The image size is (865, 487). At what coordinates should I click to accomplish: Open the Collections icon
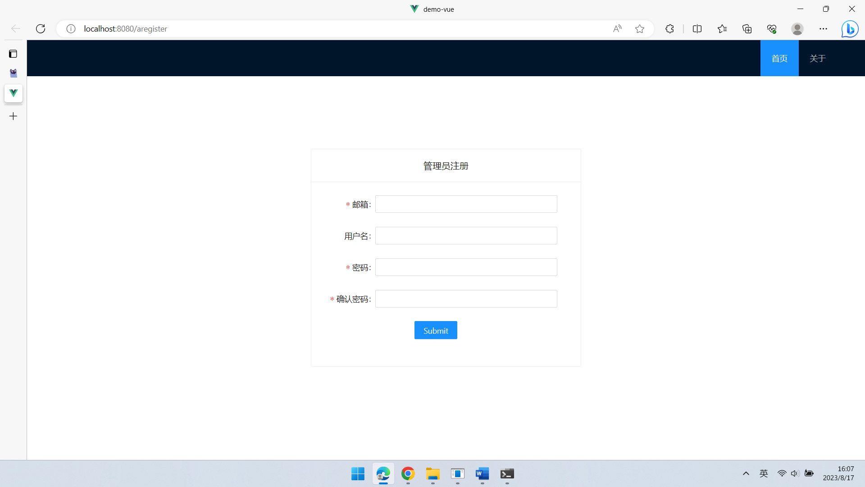(x=747, y=29)
